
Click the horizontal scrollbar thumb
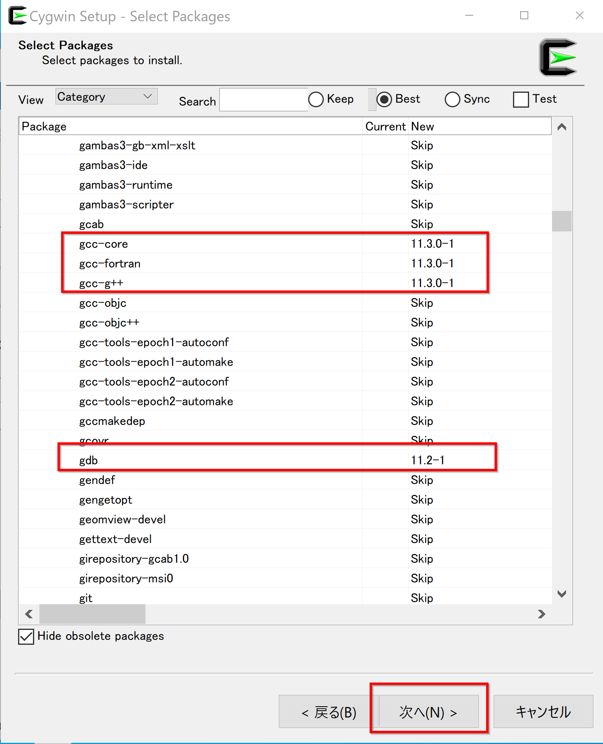pyautogui.click(x=92, y=614)
